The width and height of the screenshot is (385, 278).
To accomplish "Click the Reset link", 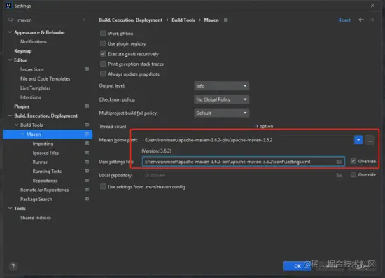I will (x=344, y=20).
